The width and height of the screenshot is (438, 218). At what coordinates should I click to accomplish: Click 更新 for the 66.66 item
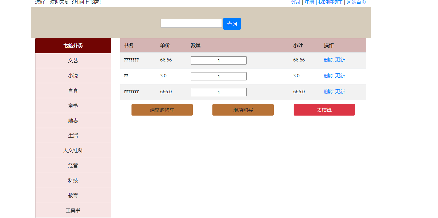click(x=340, y=60)
